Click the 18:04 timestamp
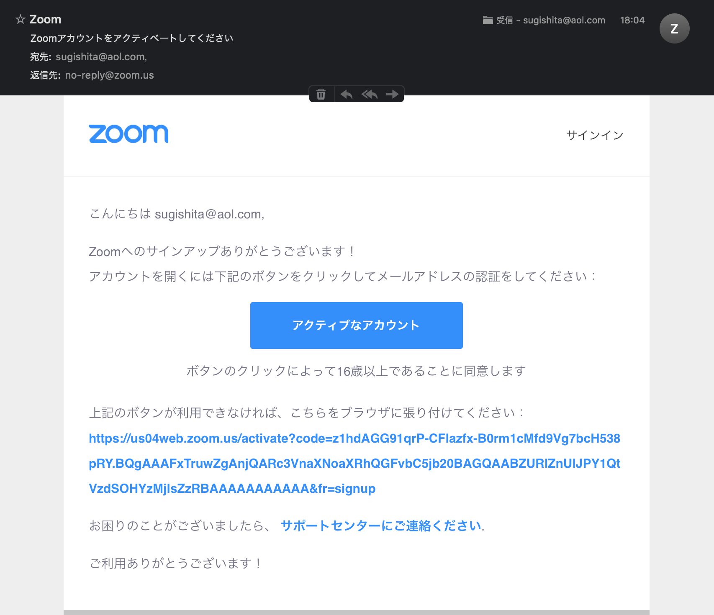The image size is (714, 615). (x=632, y=20)
